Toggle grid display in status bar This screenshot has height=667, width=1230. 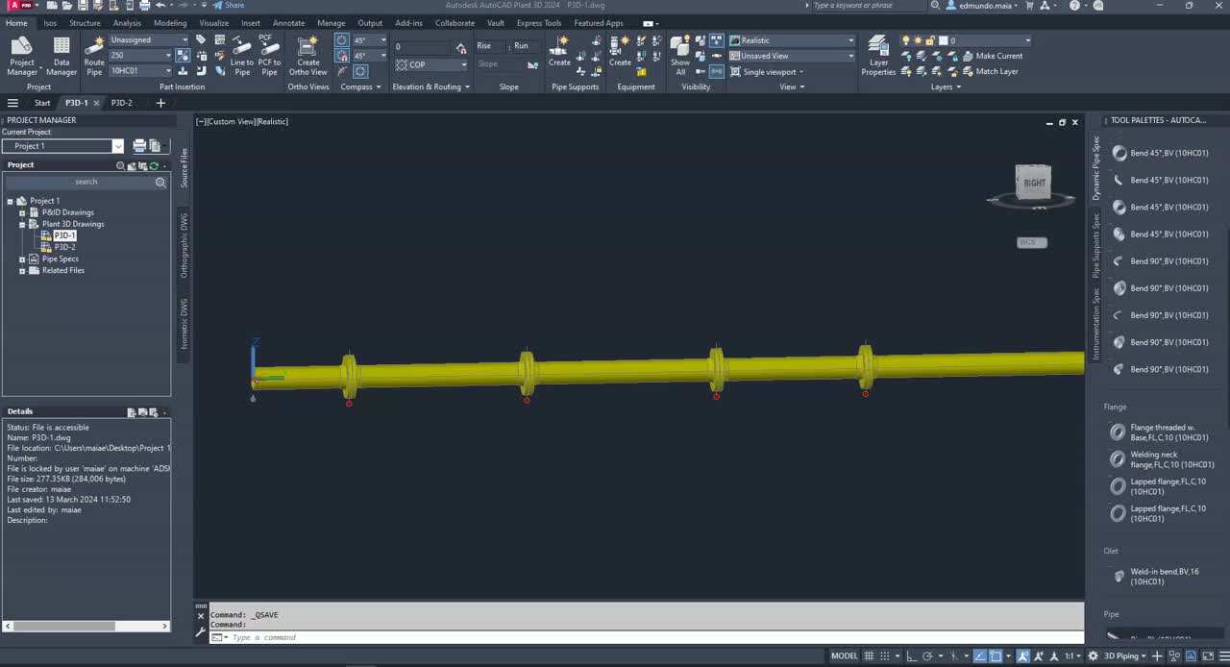[x=869, y=655]
